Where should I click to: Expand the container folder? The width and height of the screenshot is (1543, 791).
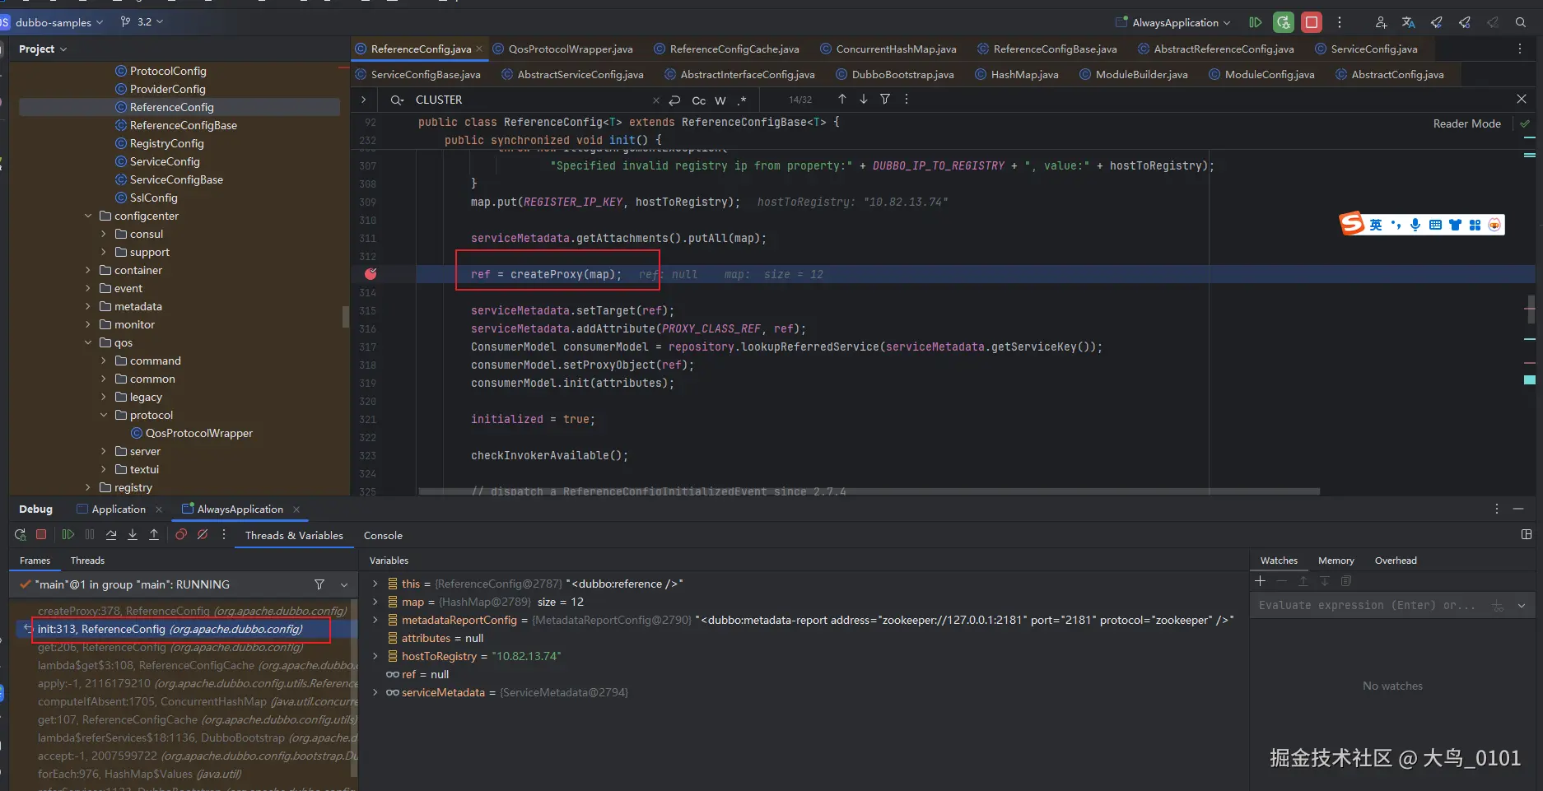tap(88, 270)
